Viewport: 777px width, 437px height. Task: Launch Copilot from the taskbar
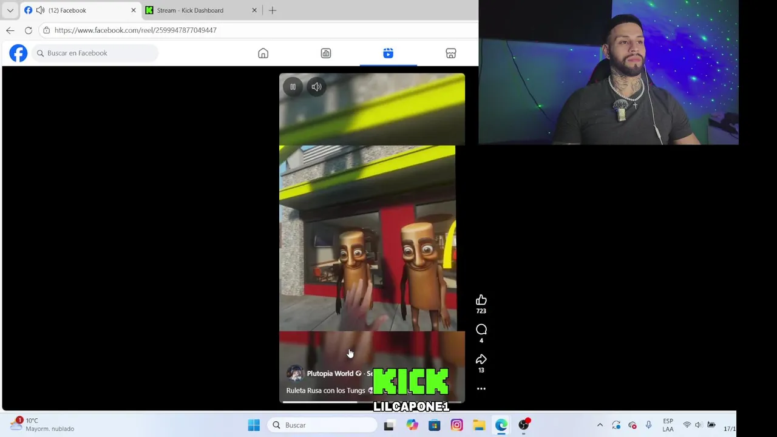412,425
